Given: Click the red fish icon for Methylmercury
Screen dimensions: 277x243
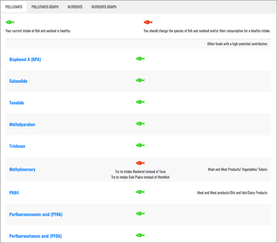Looking at the screenshot, I should point(140,163).
